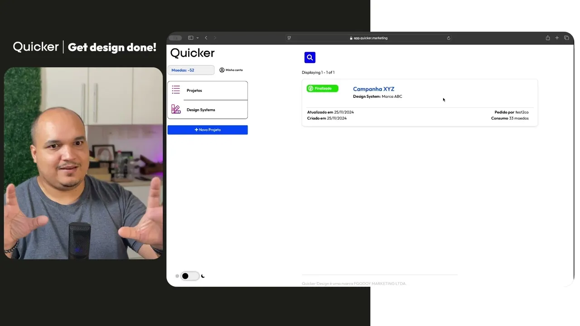Click the Safari share icon

point(548,38)
